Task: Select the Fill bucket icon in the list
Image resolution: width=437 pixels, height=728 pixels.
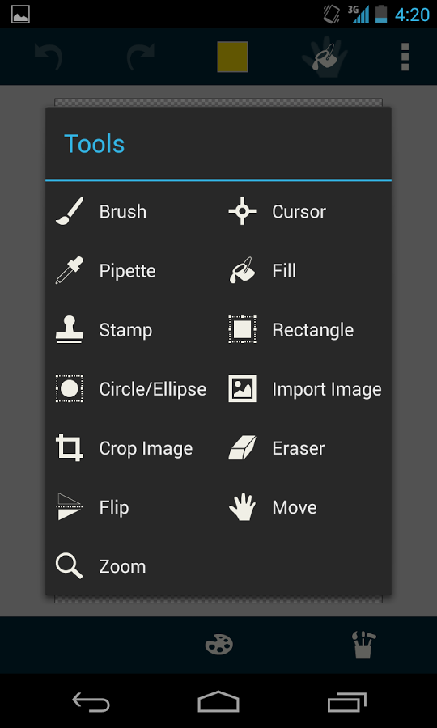Action: pyautogui.click(x=243, y=270)
